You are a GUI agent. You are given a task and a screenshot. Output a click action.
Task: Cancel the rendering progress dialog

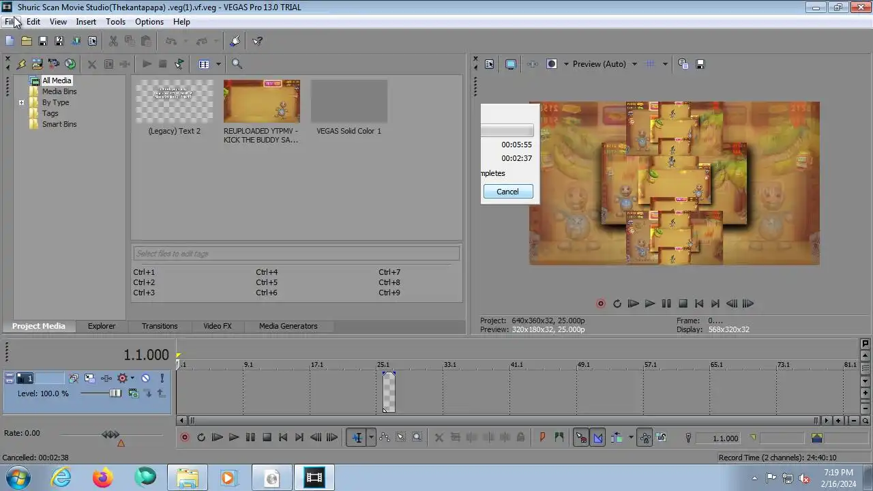pos(507,192)
